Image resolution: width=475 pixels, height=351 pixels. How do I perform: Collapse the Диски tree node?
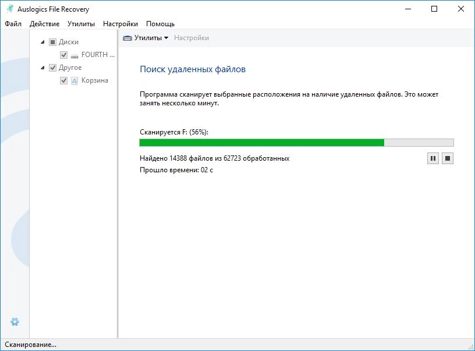pyautogui.click(x=42, y=42)
